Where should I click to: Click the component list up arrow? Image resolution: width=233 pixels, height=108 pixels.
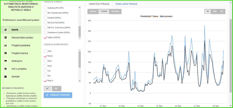coord(80,50)
